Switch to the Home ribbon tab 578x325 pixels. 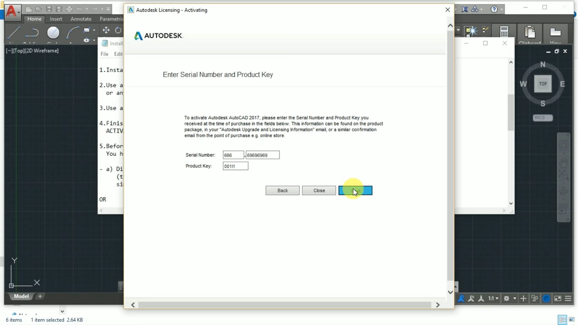coord(34,19)
